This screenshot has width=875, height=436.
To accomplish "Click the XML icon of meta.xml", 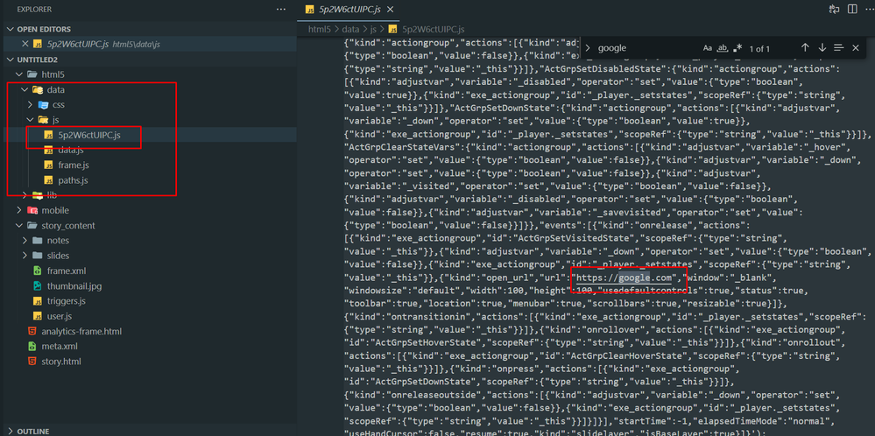I will coord(32,346).
